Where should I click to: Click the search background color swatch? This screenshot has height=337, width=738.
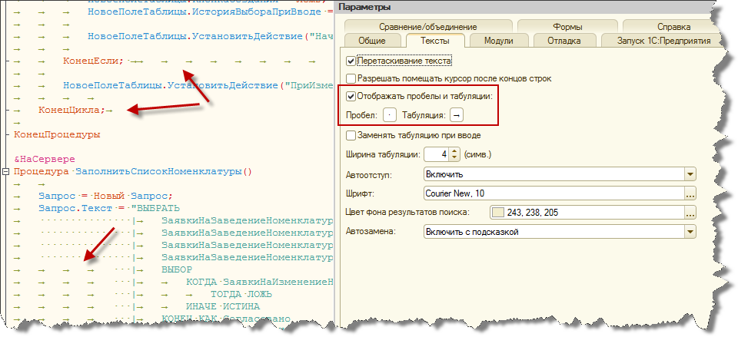(x=498, y=213)
